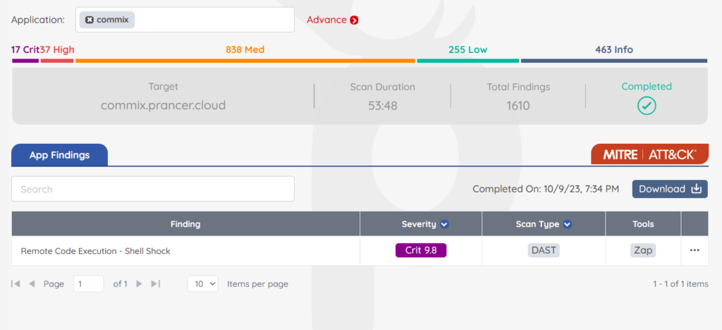The width and height of the screenshot is (722, 330).
Task: Go to previous page
Action: [x=32, y=284]
